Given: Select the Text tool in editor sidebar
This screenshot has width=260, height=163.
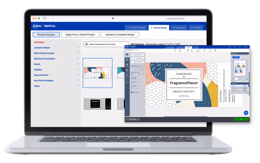Looking at the screenshot, I should click(127, 54).
